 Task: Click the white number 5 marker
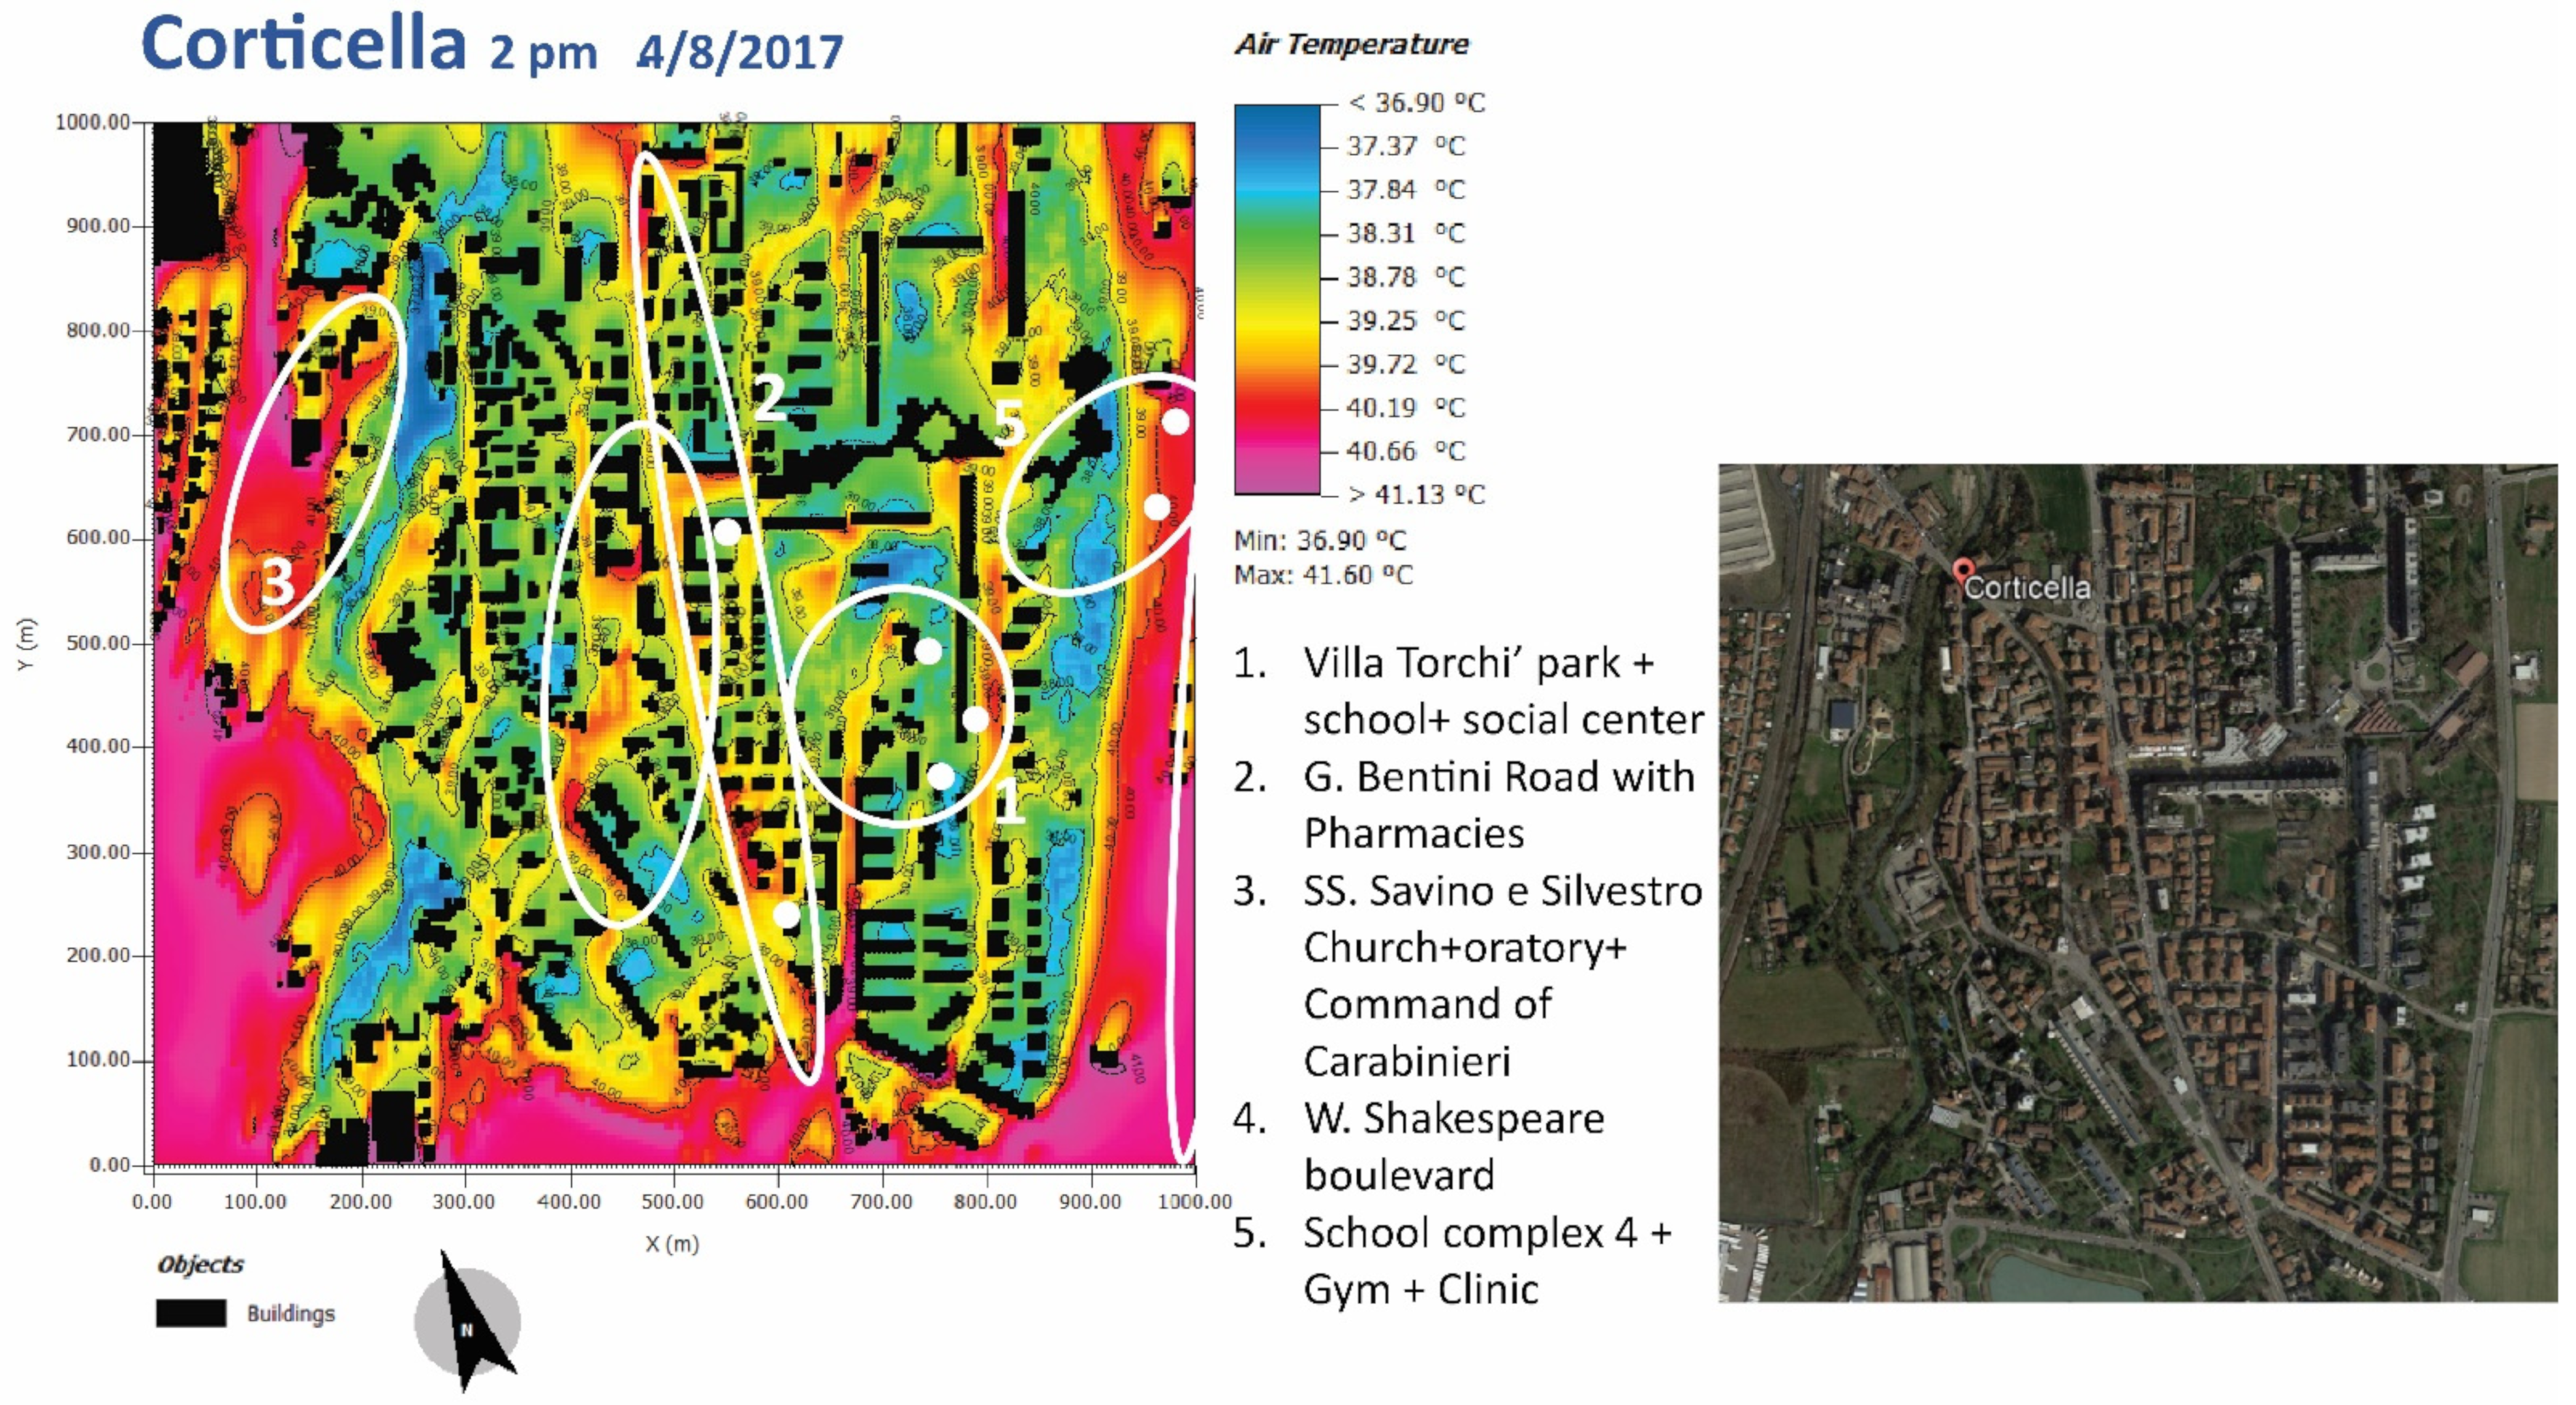coord(1009,423)
